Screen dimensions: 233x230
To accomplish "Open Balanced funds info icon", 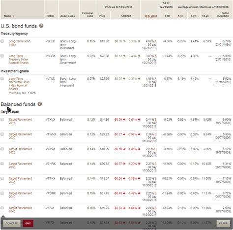I will pyautogui.click(x=40, y=104).
